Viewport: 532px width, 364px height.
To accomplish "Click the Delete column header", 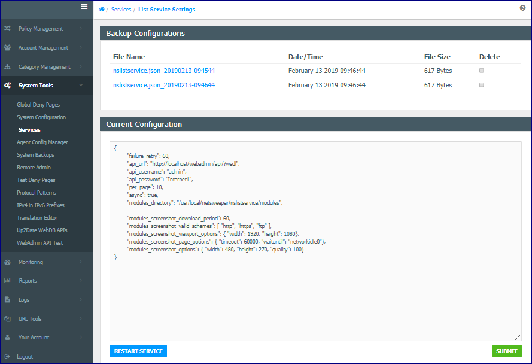I will (490, 57).
